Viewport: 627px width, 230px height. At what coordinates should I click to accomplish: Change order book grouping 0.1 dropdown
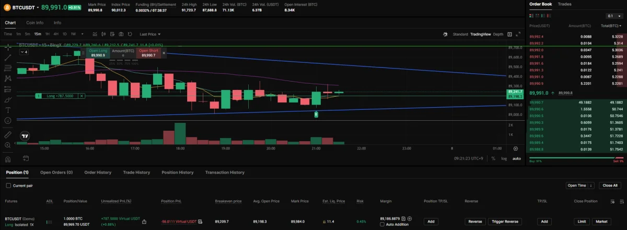coord(613,16)
